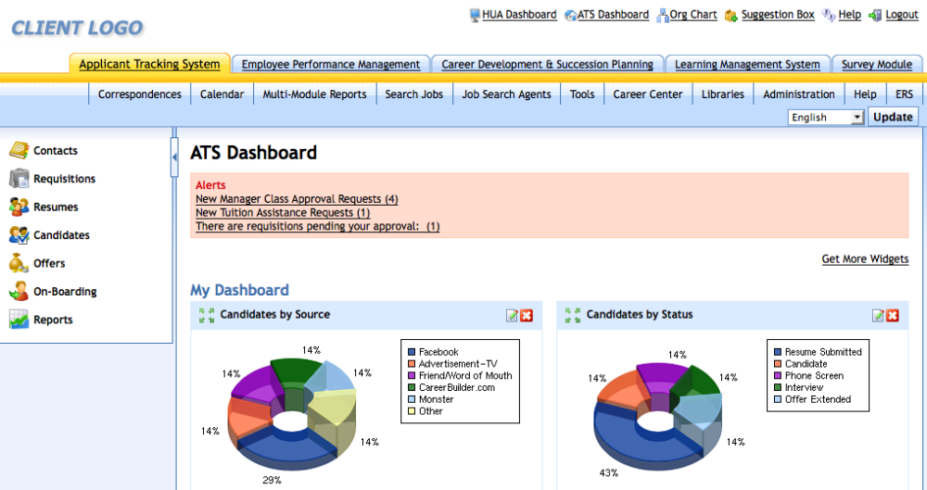Open the Calendar menu
This screenshot has width=927, height=490.
tap(222, 94)
